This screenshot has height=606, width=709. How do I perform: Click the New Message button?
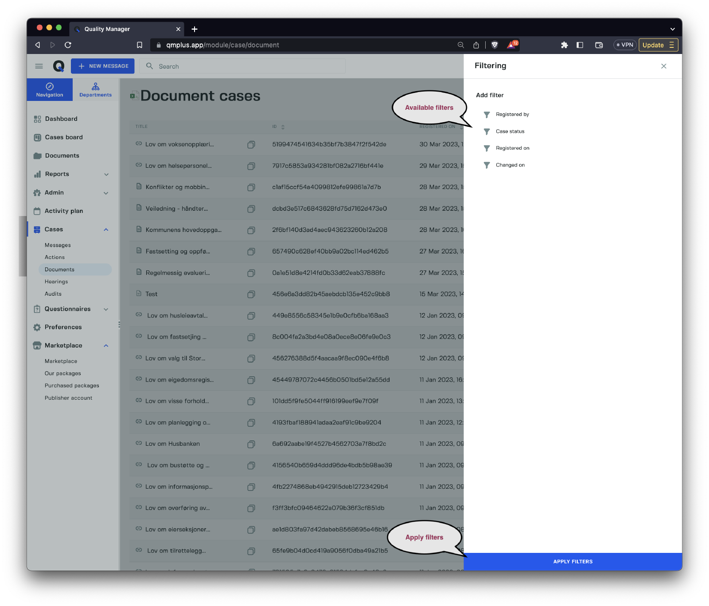(103, 66)
